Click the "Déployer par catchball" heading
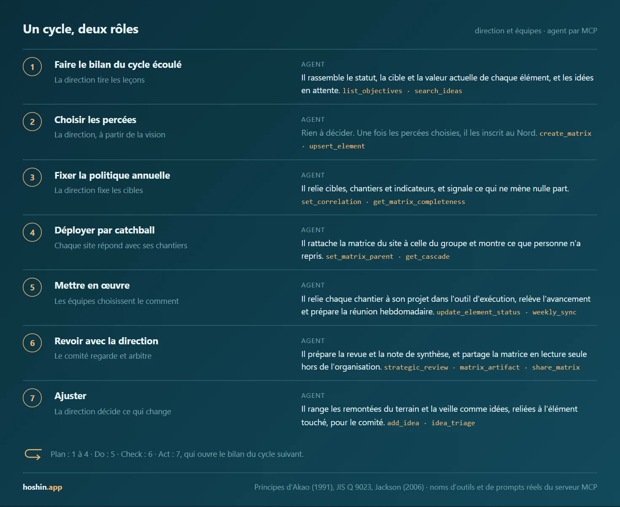The height and width of the screenshot is (507, 620). (105, 230)
